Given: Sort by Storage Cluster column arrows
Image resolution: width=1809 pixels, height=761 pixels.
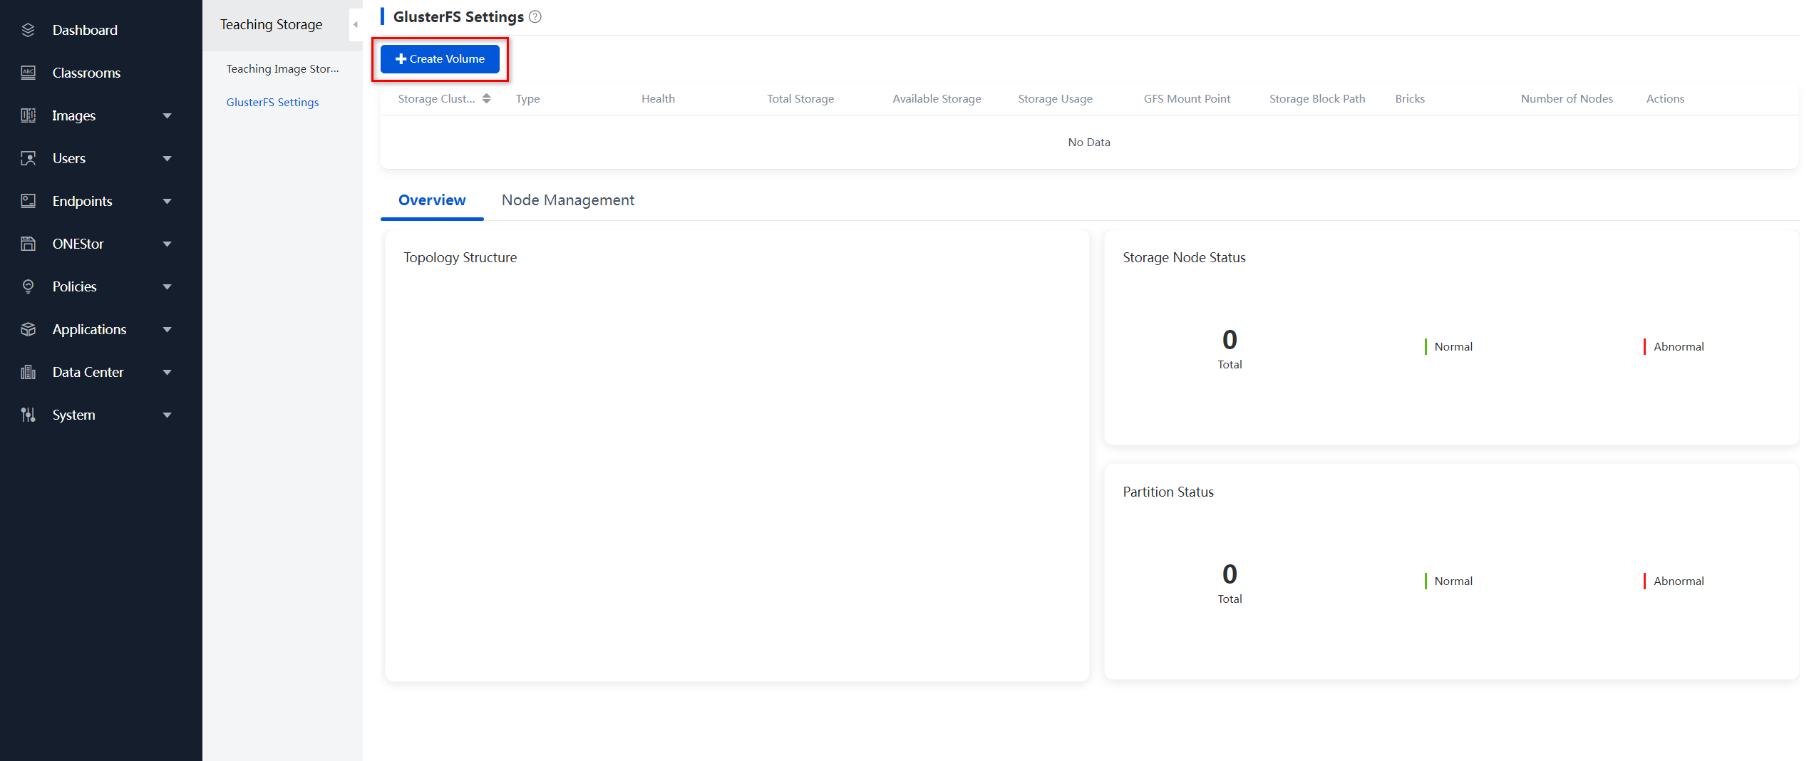Looking at the screenshot, I should tap(486, 98).
